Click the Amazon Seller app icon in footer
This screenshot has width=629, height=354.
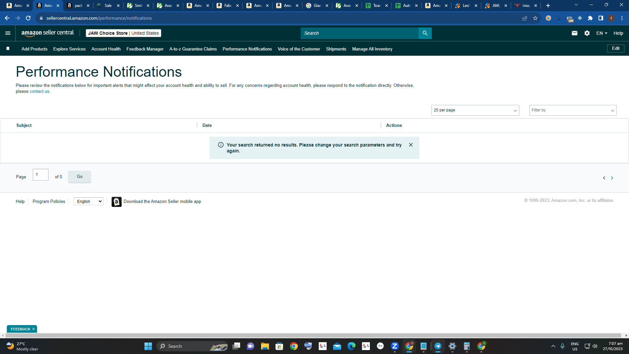116,202
